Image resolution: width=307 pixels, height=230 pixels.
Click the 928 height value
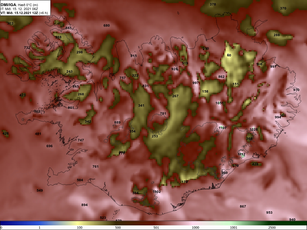pyautogui.click(x=174, y=69)
